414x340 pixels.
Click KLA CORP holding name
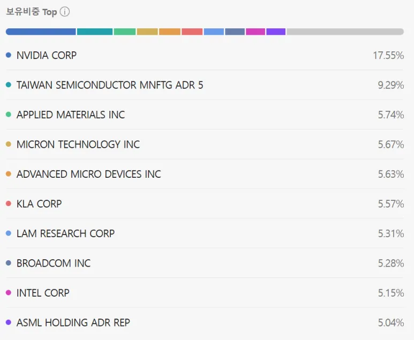(x=39, y=204)
